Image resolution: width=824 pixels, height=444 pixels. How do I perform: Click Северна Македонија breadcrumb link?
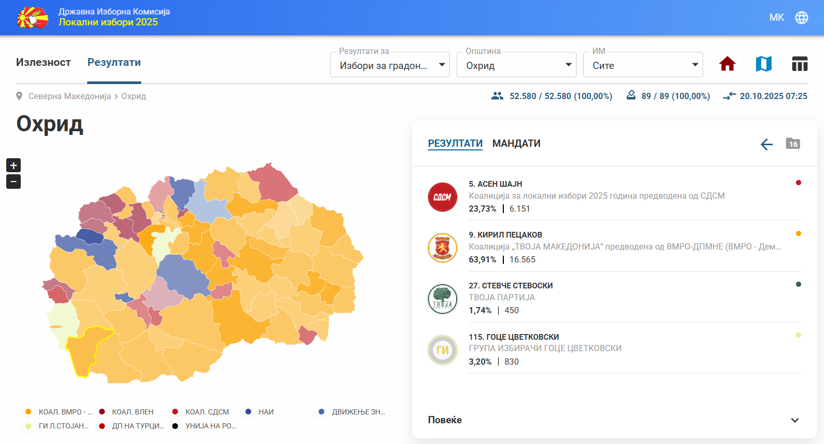(70, 96)
